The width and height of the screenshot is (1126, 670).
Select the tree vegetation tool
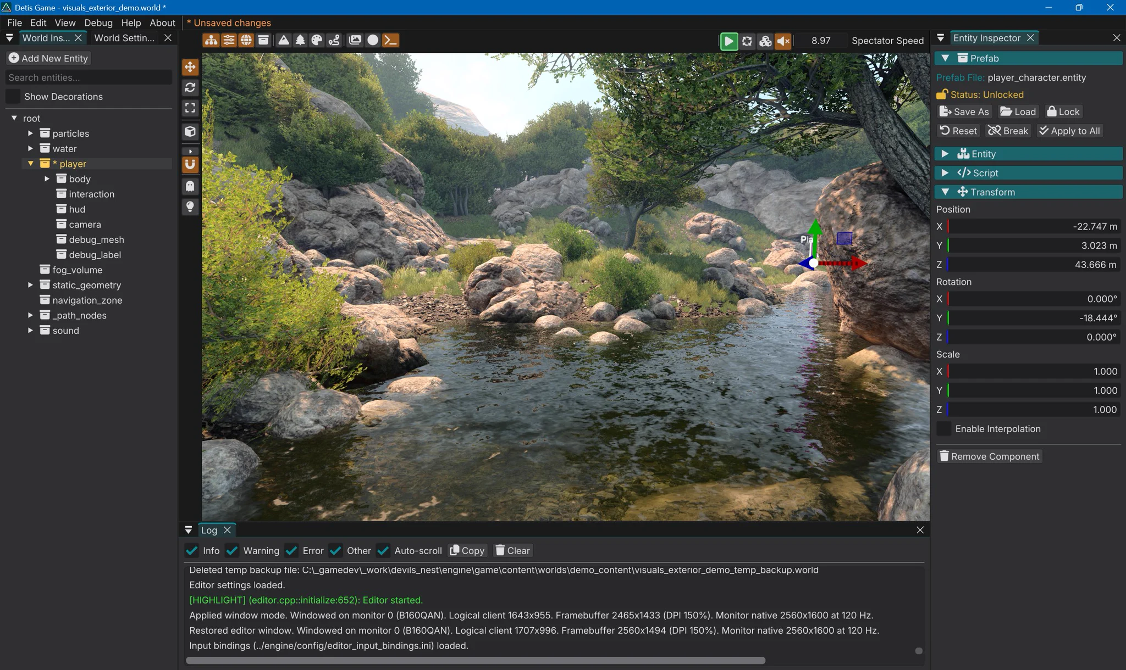point(300,40)
